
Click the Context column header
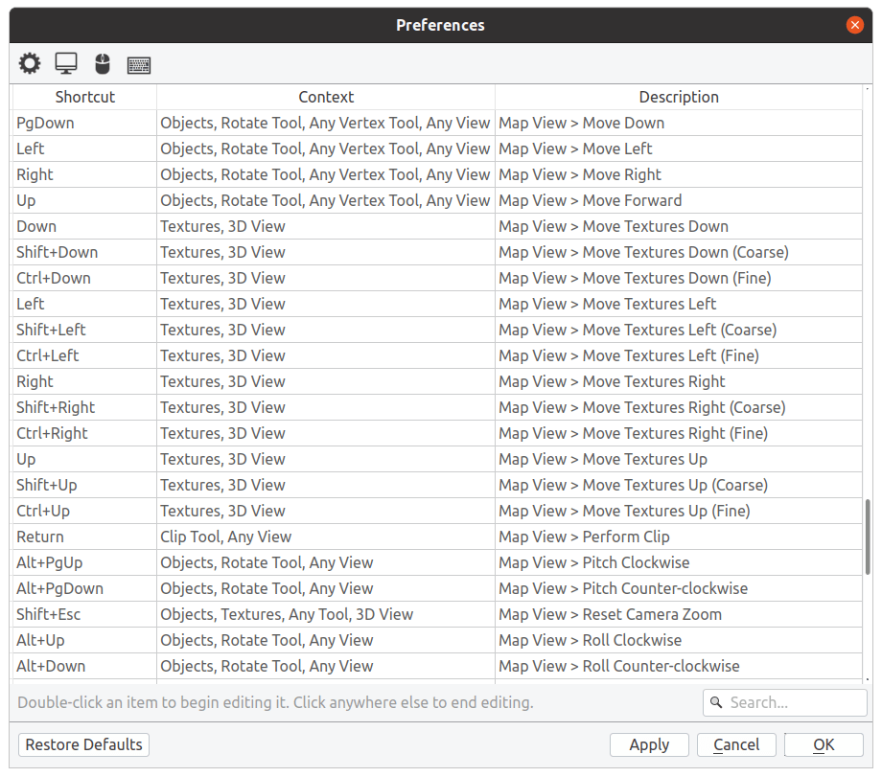[326, 97]
